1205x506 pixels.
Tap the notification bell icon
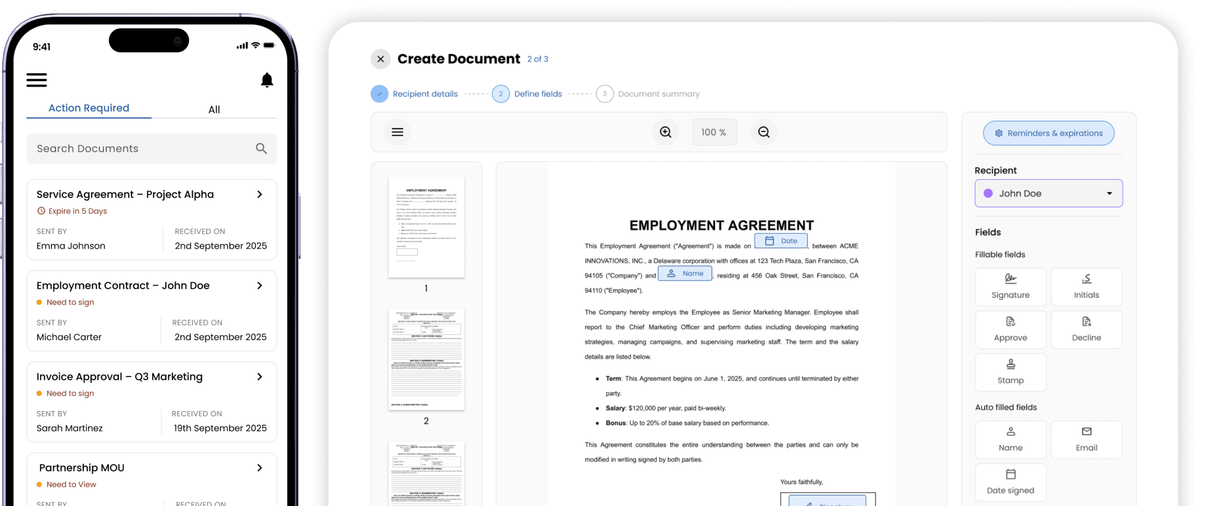coord(267,80)
